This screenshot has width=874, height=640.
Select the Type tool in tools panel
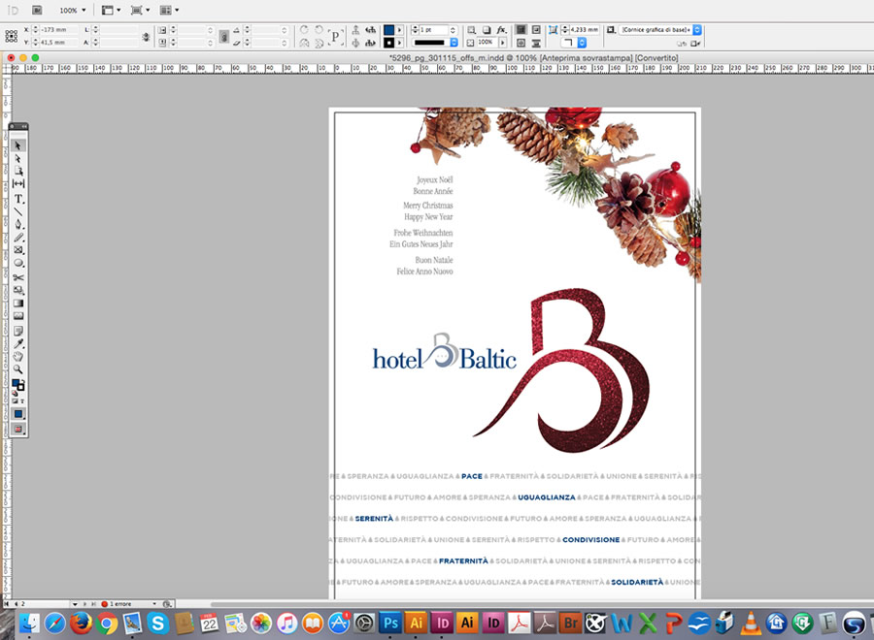[18, 198]
